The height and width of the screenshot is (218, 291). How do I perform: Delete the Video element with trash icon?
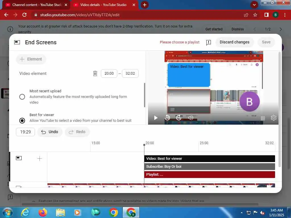coord(95,74)
